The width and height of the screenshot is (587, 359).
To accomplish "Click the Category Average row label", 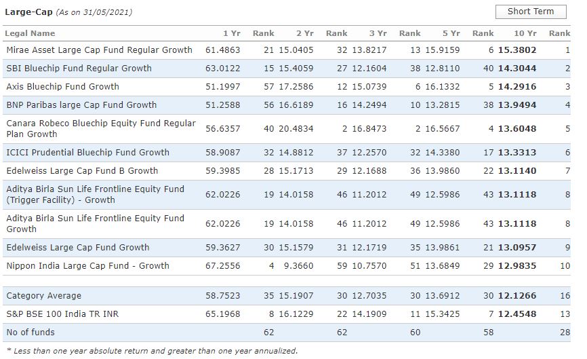I will pos(43,295).
